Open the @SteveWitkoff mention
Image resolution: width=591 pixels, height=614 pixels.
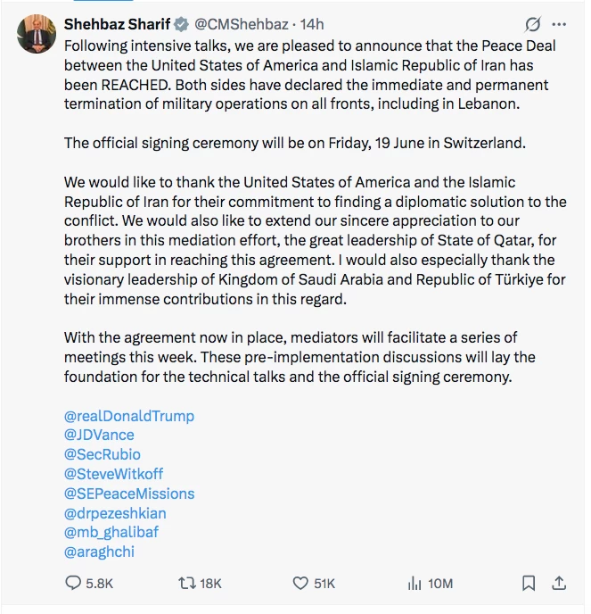[113, 474]
